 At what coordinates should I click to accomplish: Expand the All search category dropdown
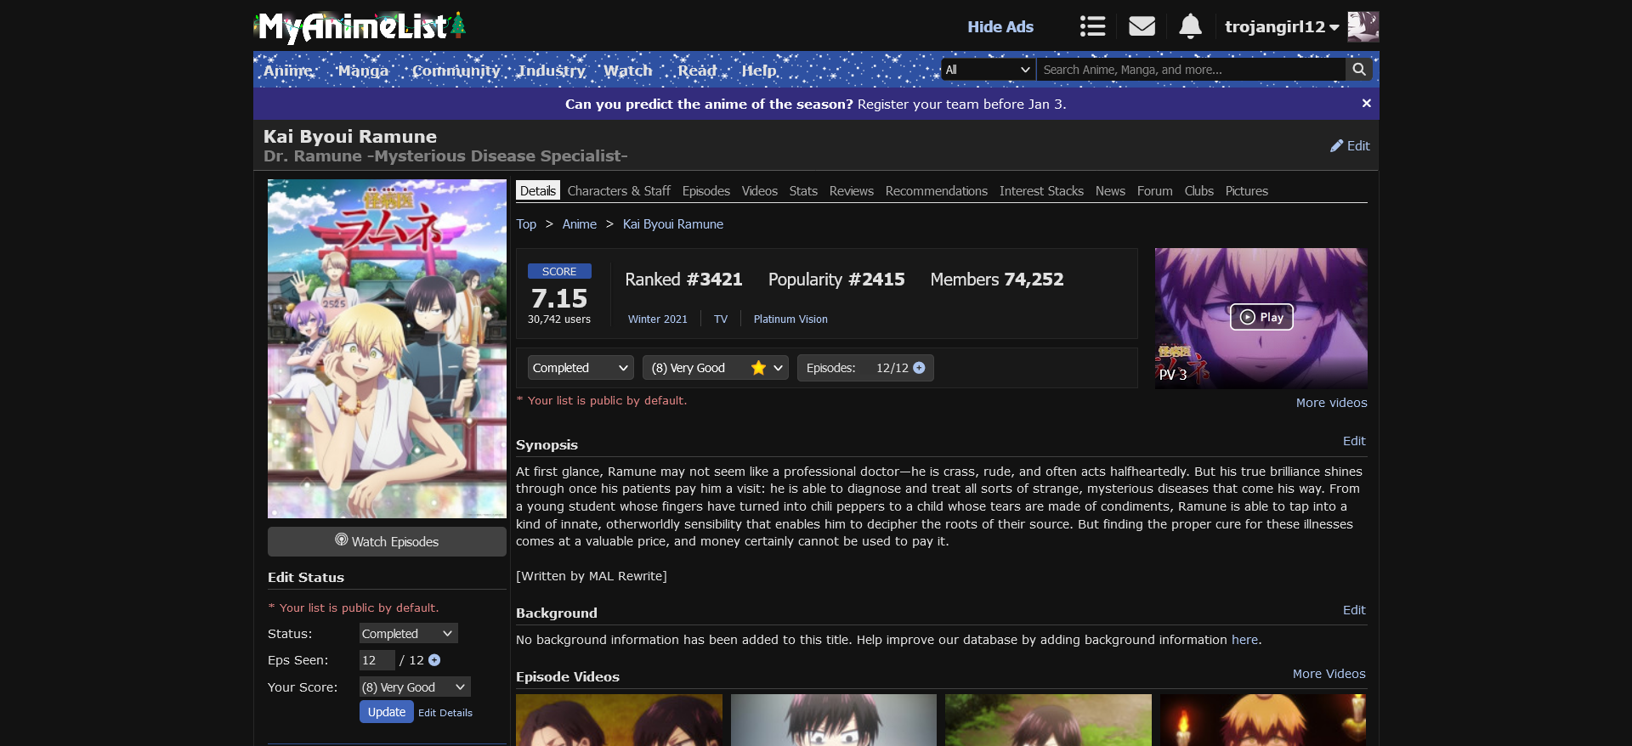point(988,70)
